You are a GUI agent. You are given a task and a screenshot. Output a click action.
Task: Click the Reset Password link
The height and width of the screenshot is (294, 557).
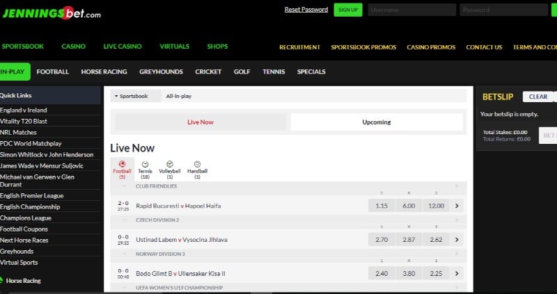point(306,10)
